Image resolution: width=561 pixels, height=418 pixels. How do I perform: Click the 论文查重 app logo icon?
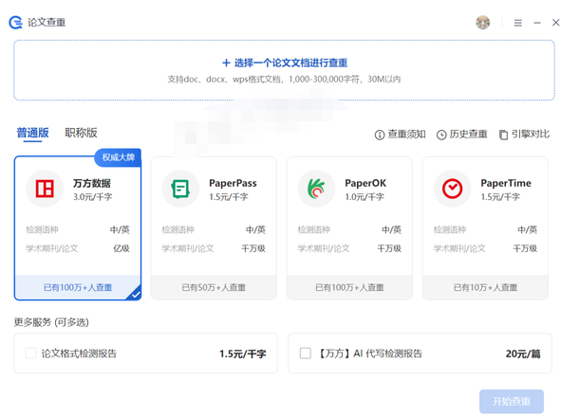click(x=15, y=23)
